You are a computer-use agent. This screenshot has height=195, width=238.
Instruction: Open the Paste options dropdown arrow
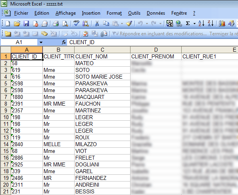point(122,23)
